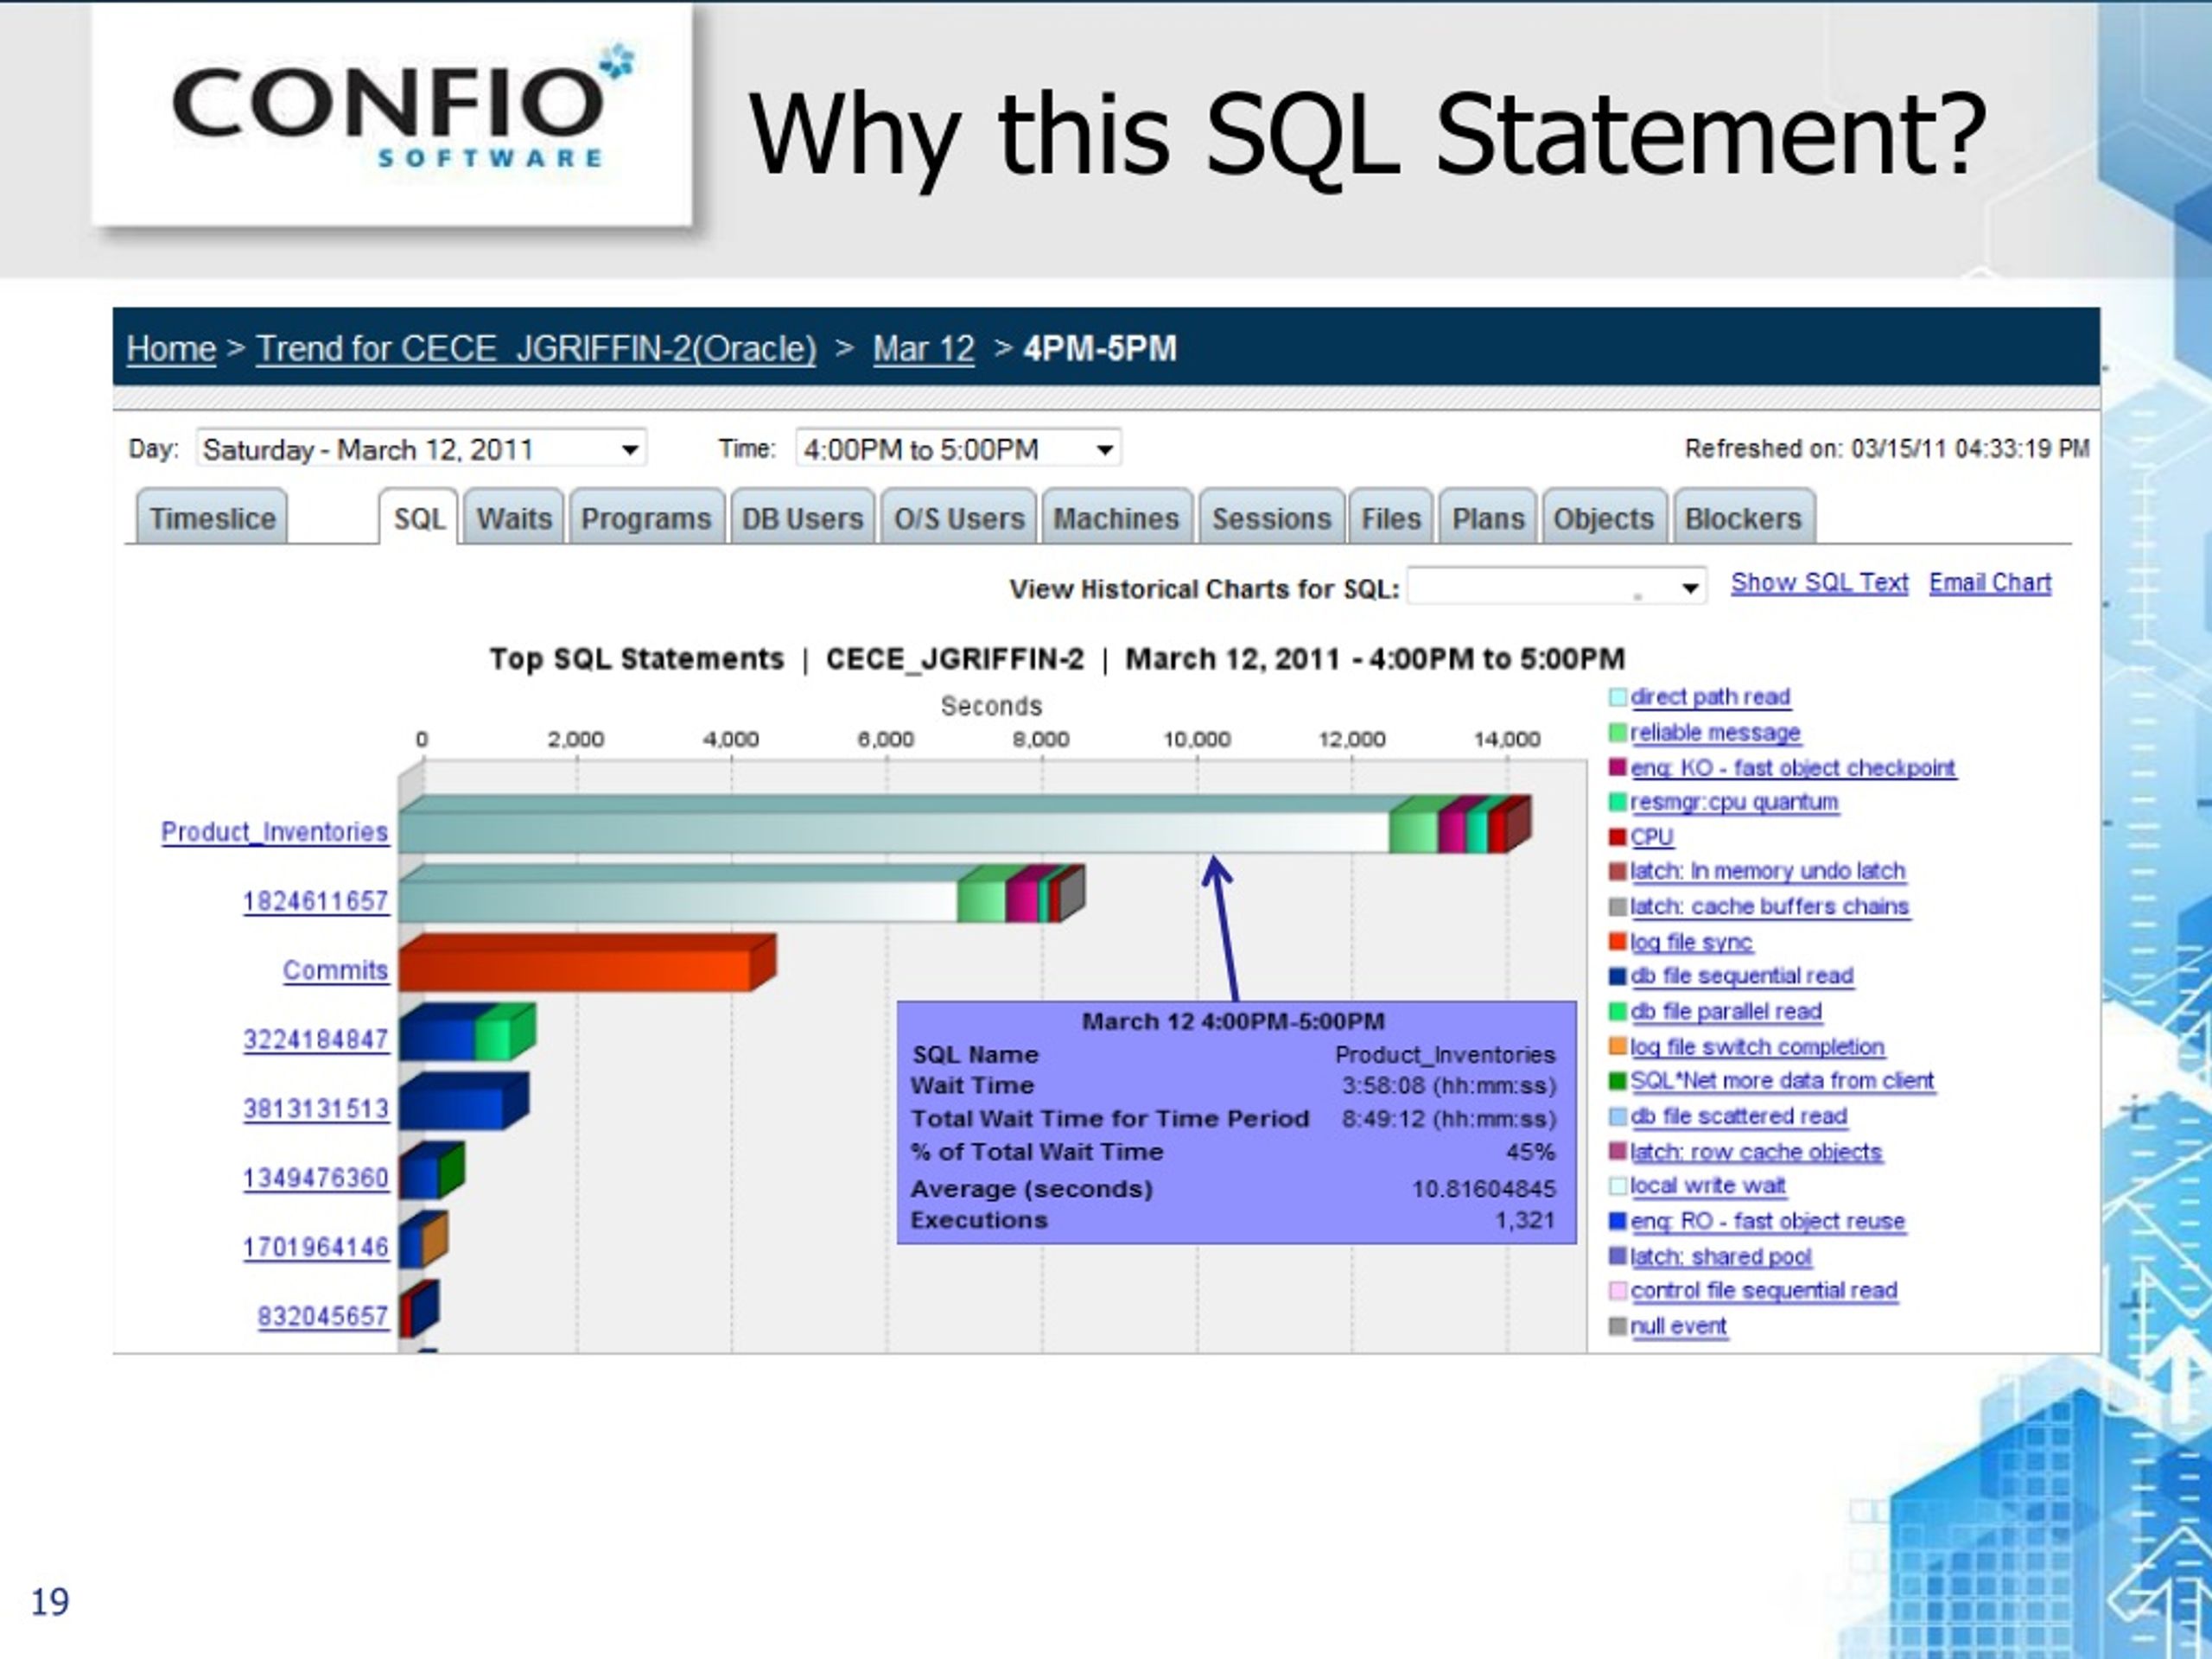Open SQL hash 1824611657 link

pyautogui.click(x=315, y=901)
